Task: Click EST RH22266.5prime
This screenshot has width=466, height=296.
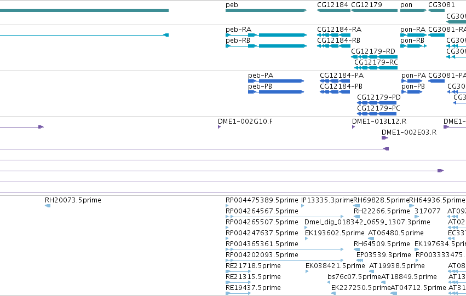Action: pyautogui.click(x=357, y=217)
